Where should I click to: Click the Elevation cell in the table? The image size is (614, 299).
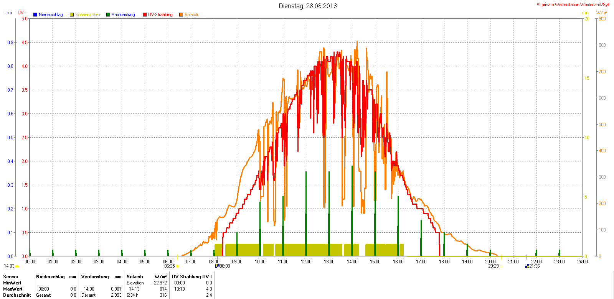click(135, 283)
